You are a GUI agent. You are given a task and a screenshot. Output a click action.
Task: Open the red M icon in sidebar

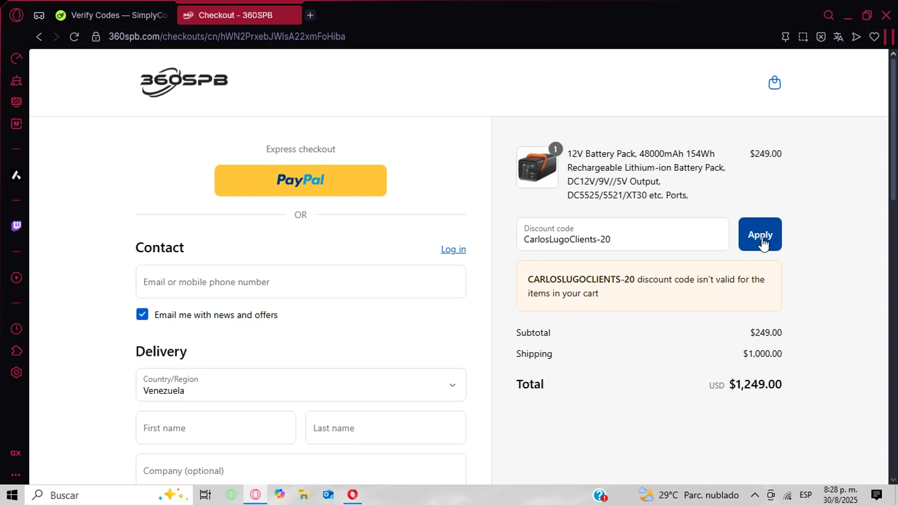[x=16, y=123]
